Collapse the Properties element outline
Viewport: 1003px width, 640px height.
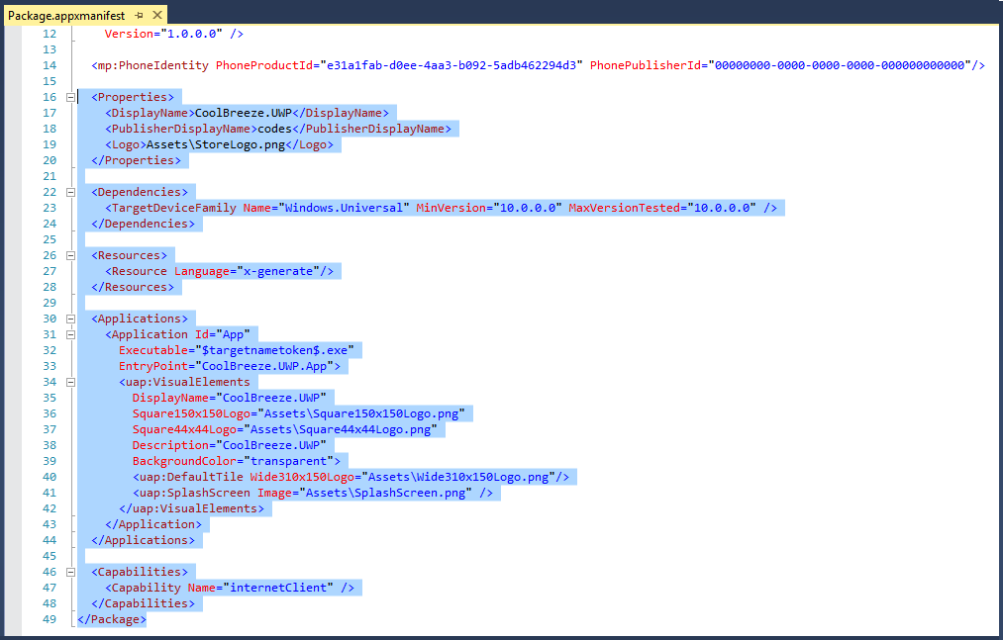pos(69,97)
